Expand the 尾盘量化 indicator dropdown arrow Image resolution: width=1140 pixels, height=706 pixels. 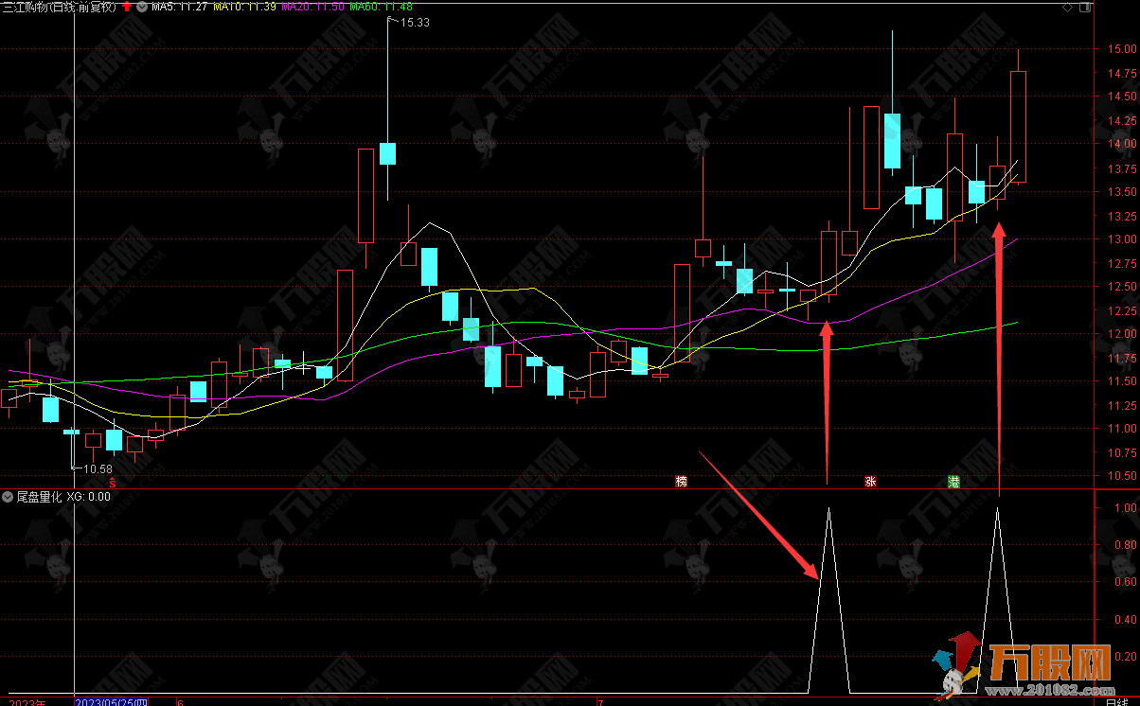[8, 496]
